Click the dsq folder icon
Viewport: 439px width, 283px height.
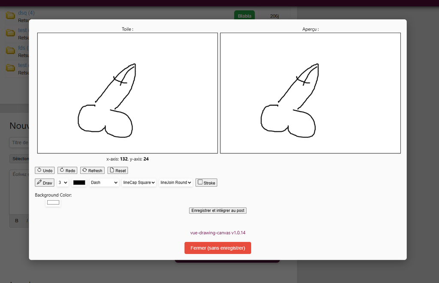[10, 16]
